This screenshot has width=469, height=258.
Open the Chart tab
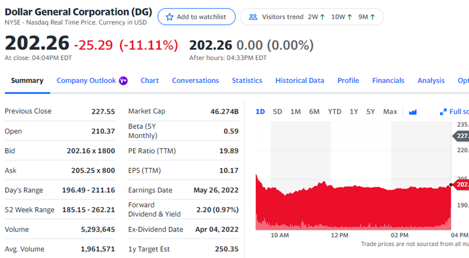150,81
